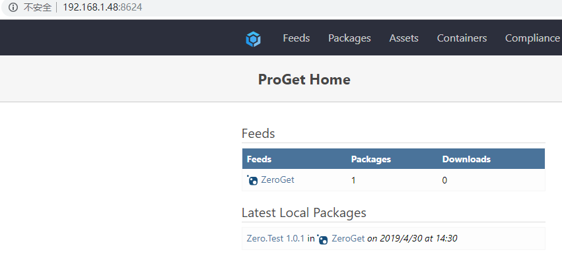Open the Feeds menu in navigation bar
The width and height of the screenshot is (562, 256).
click(297, 38)
